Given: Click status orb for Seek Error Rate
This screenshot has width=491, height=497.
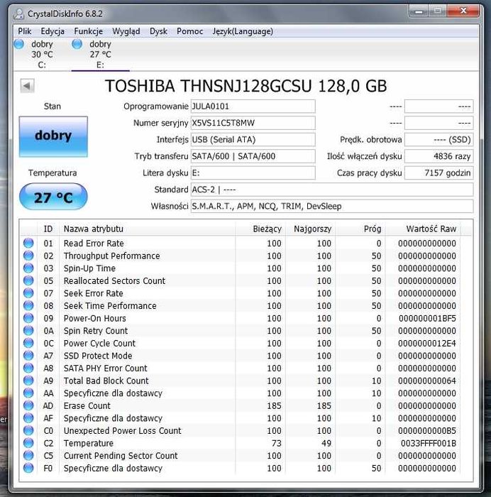Looking at the screenshot, I should [28, 293].
